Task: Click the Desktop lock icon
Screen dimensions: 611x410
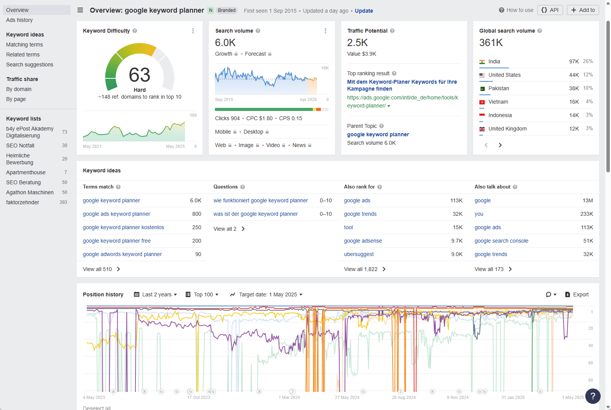Action: point(267,132)
